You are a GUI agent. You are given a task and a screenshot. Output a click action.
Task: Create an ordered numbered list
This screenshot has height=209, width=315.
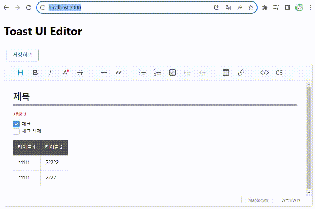coord(157,73)
